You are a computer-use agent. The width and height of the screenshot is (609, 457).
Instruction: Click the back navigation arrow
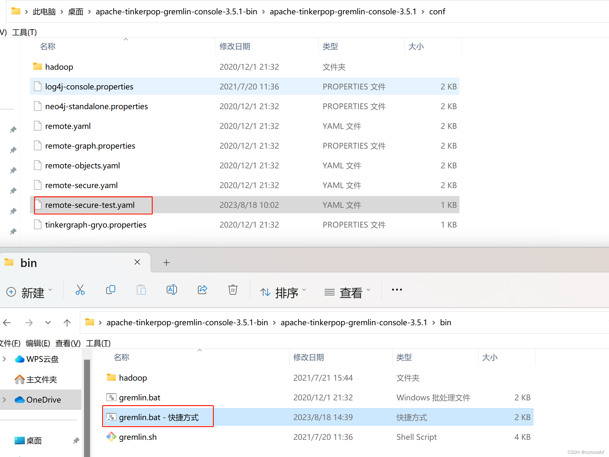coord(7,322)
